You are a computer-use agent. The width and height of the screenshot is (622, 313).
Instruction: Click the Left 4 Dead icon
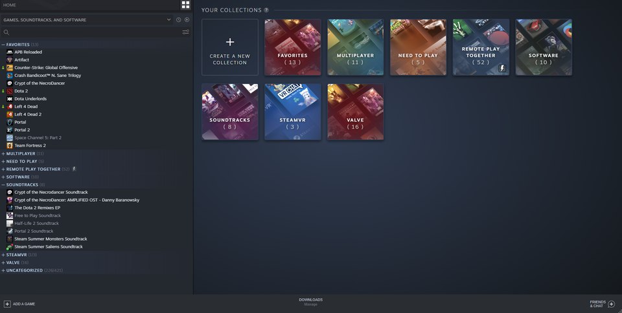pos(10,107)
